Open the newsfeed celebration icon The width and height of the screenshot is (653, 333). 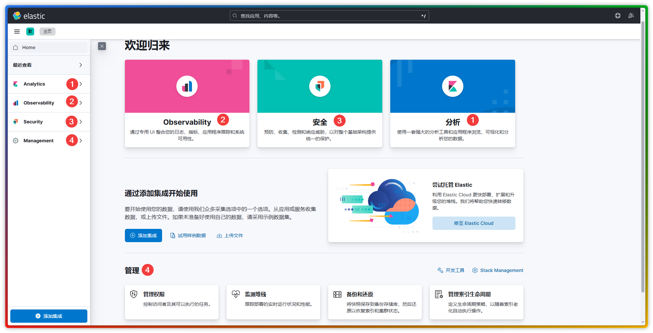click(x=631, y=16)
